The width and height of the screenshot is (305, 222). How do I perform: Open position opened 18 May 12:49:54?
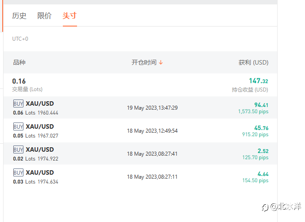pyautogui.click(x=152, y=131)
